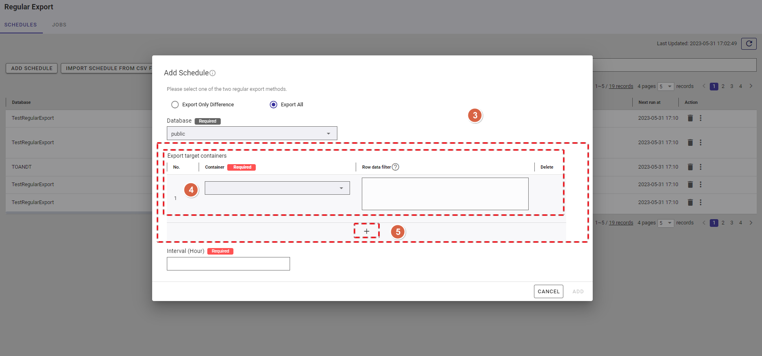Screen dimensions: 762x356
Task: Click inside the Interval (Hour) input field
Action: point(228,264)
